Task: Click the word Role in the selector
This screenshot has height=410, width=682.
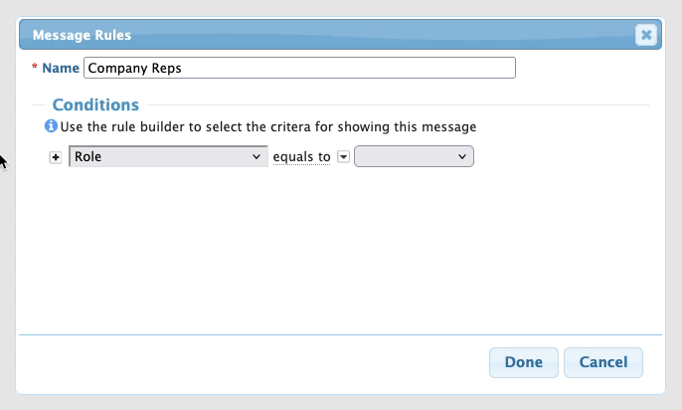Action: 88,156
